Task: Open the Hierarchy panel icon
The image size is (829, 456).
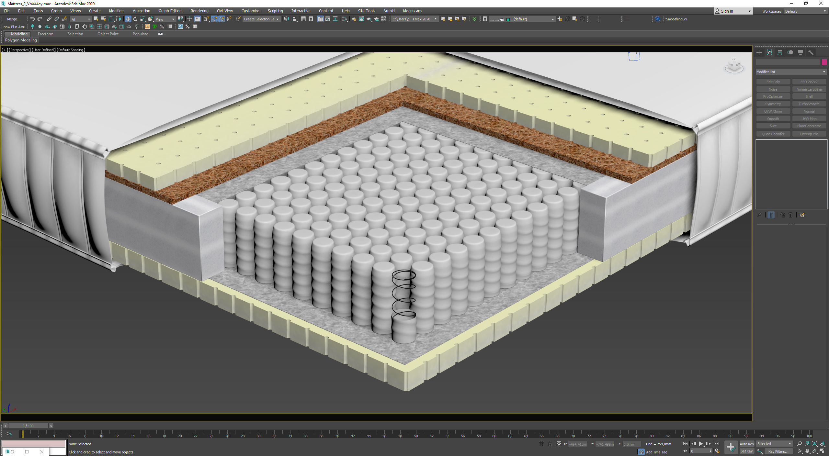Action: click(780, 52)
